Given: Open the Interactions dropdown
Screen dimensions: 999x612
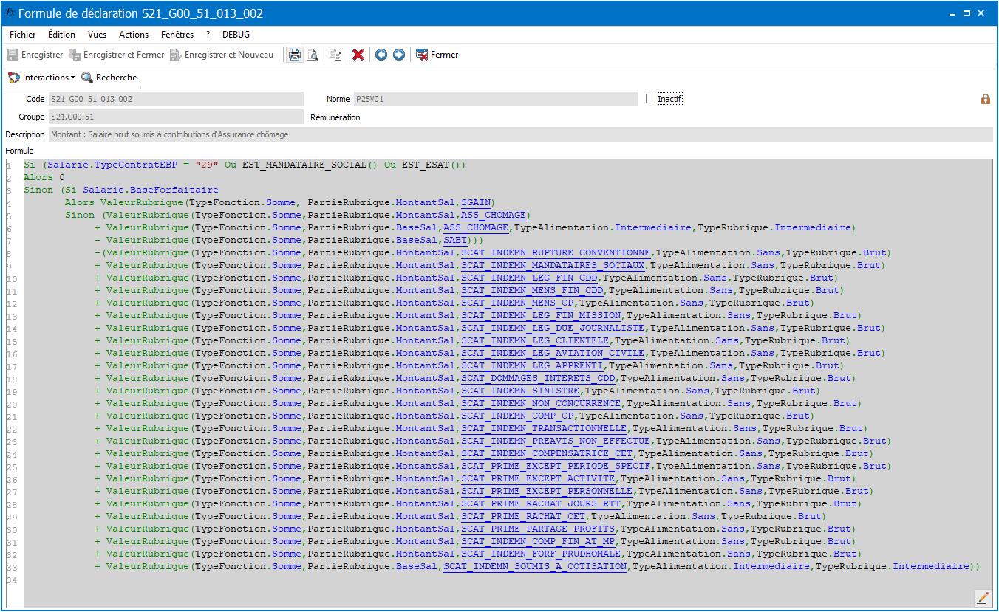Looking at the screenshot, I should click(42, 78).
